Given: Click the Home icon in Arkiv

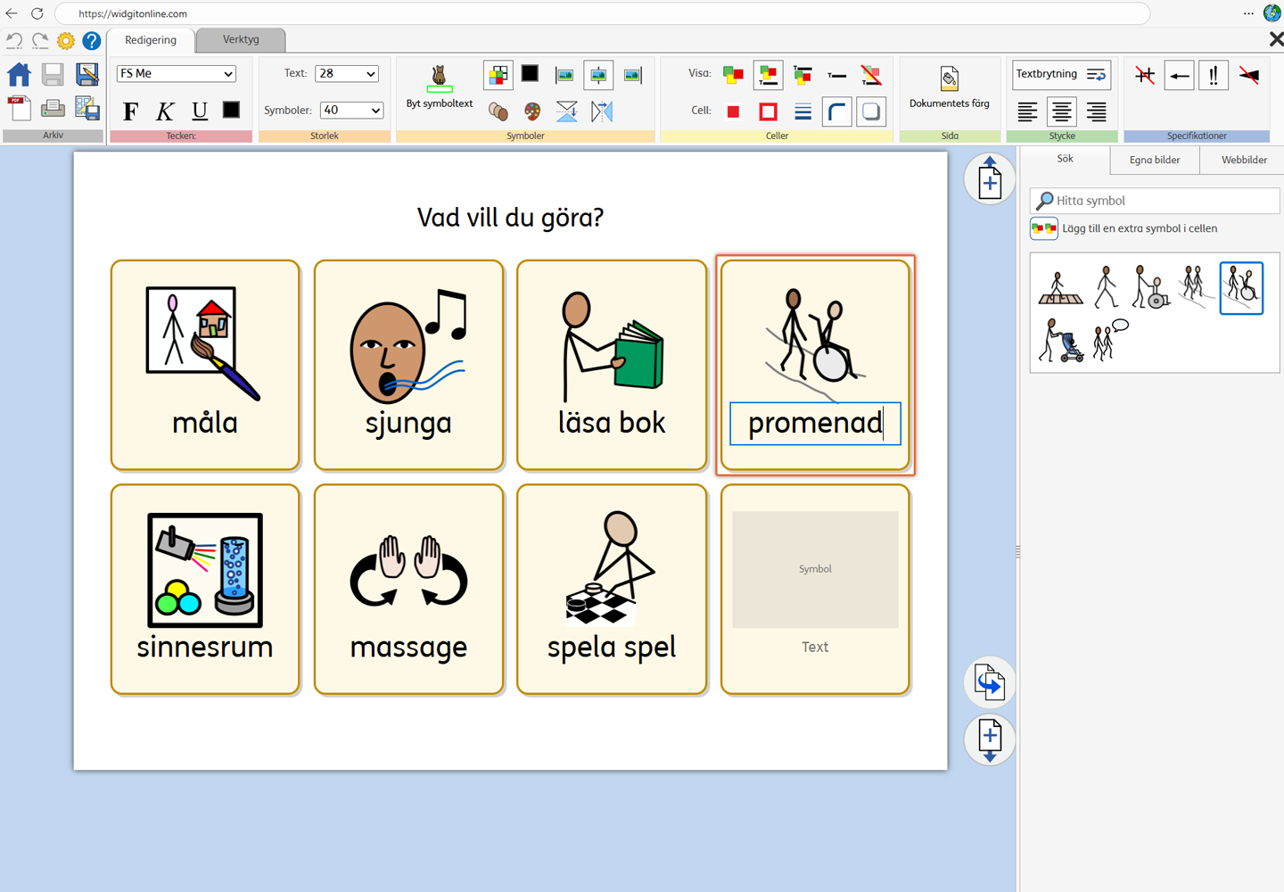Looking at the screenshot, I should 19,75.
